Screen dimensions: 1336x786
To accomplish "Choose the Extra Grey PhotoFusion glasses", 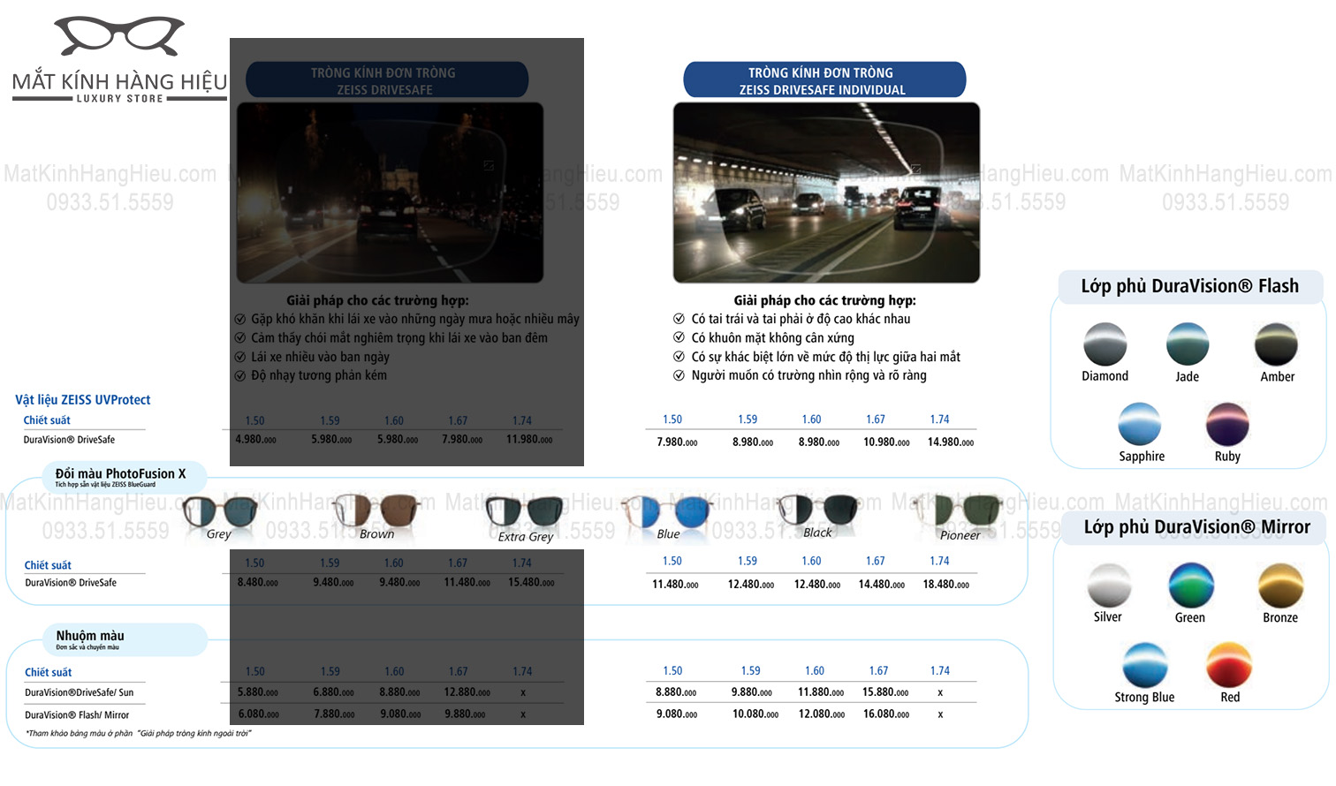I will coord(525,514).
